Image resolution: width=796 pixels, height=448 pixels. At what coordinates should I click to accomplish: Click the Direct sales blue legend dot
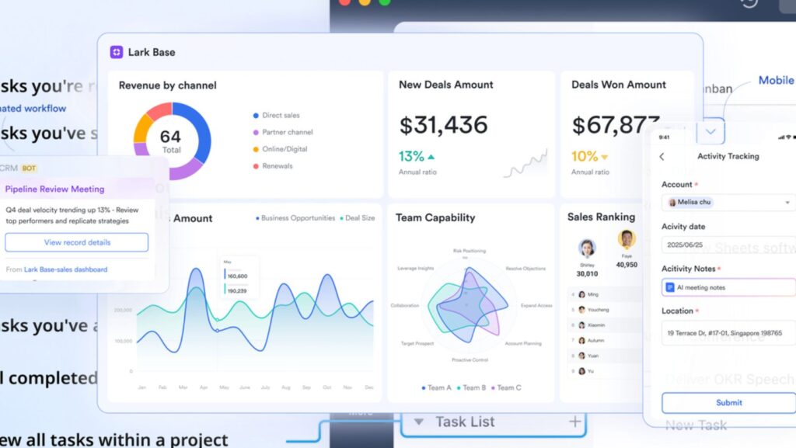point(256,116)
